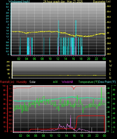Click the 30.2 barometer axis value

pos(109,22)
